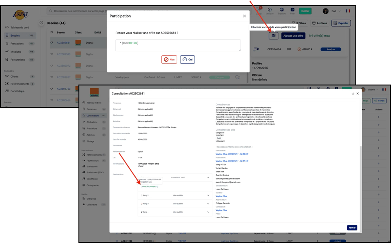The height and width of the screenshot is (243, 391).
Task: Click the French flag language icon next to Bob
Action: click(348, 11)
